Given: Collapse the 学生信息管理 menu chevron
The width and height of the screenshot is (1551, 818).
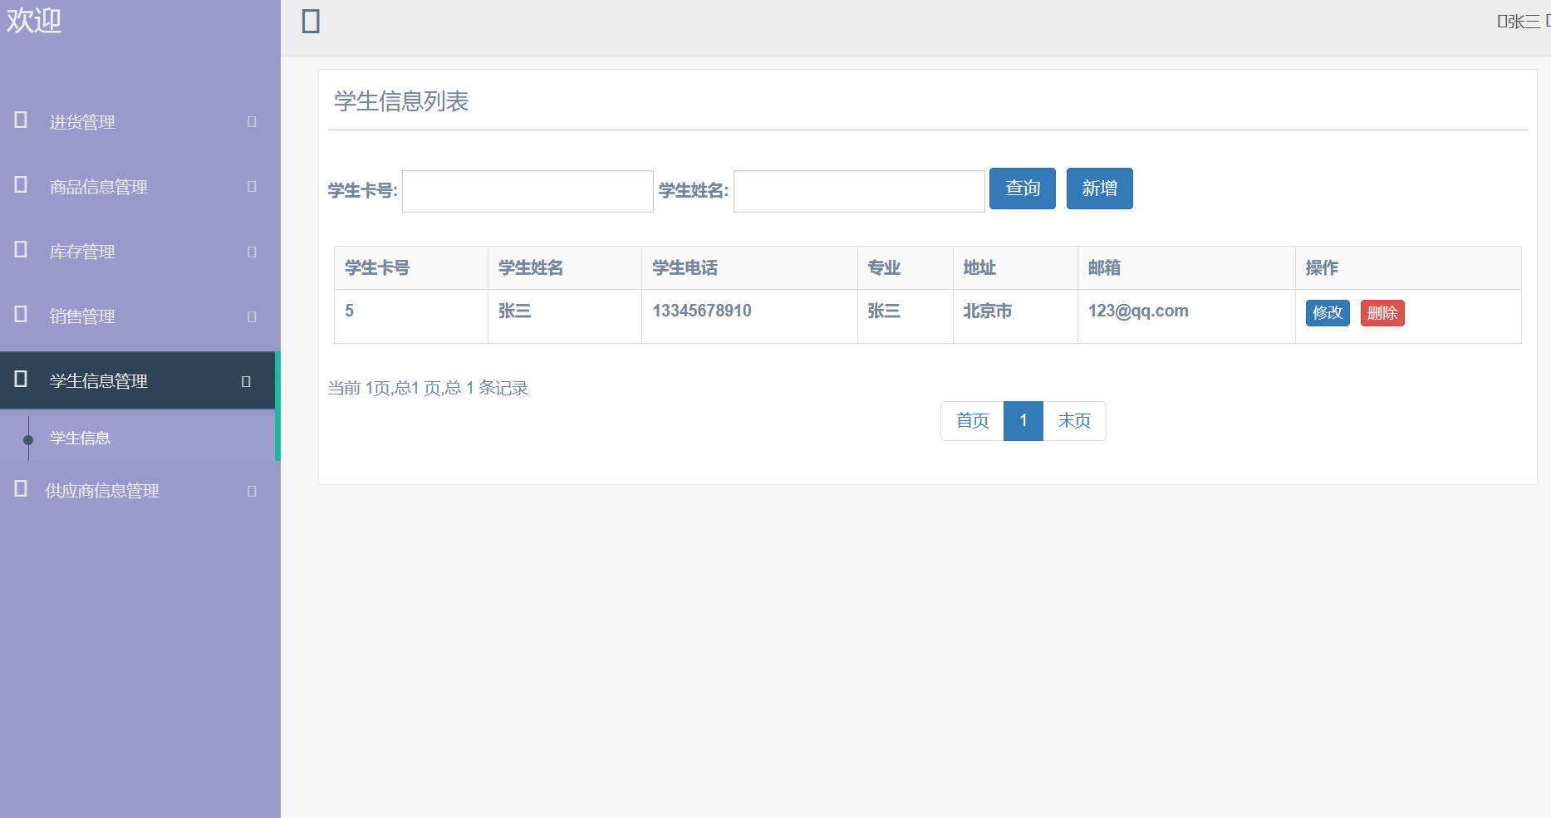Looking at the screenshot, I should (x=245, y=381).
